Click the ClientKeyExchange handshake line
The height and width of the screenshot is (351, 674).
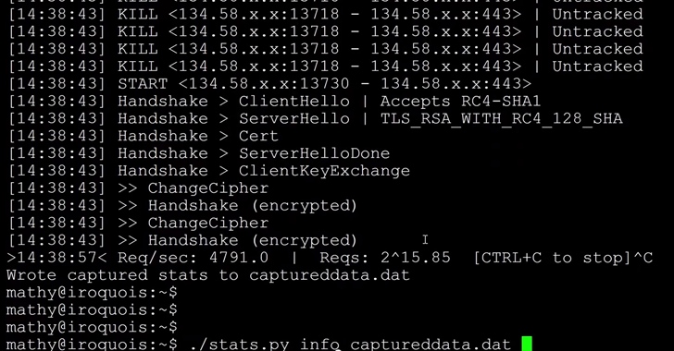(x=209, y=171)
